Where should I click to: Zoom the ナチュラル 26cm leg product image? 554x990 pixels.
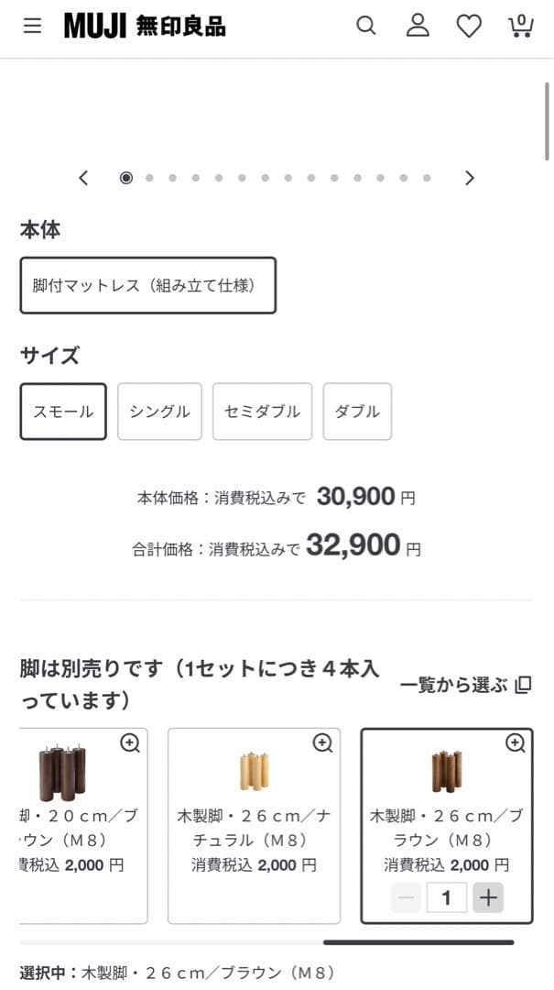322,744
